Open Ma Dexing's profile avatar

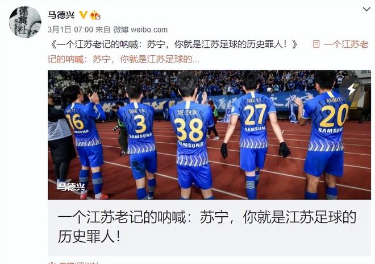tap(25, 22)
